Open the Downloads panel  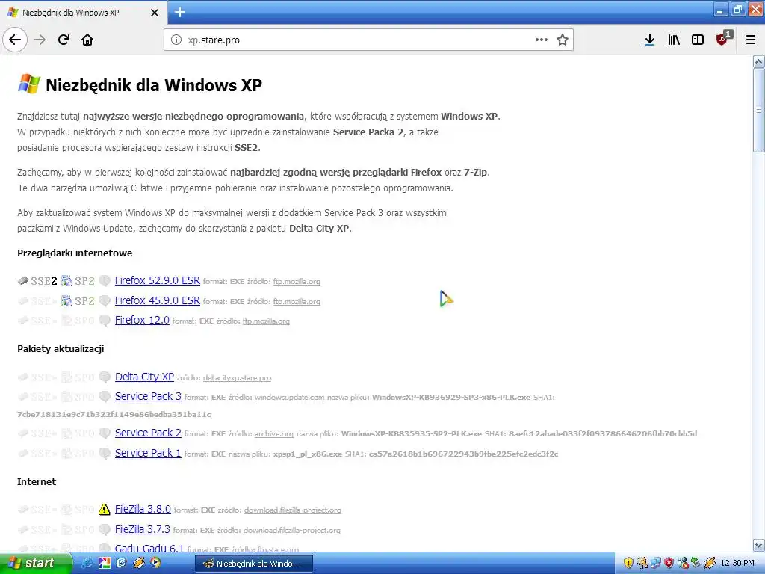pos(649,40)
